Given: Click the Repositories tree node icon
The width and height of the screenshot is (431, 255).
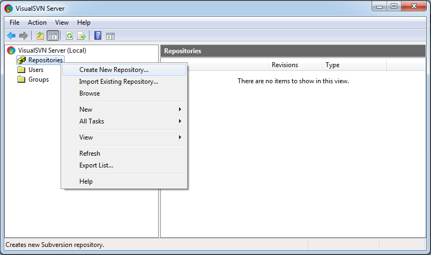Looking at the screenshot, I should 21,60.
